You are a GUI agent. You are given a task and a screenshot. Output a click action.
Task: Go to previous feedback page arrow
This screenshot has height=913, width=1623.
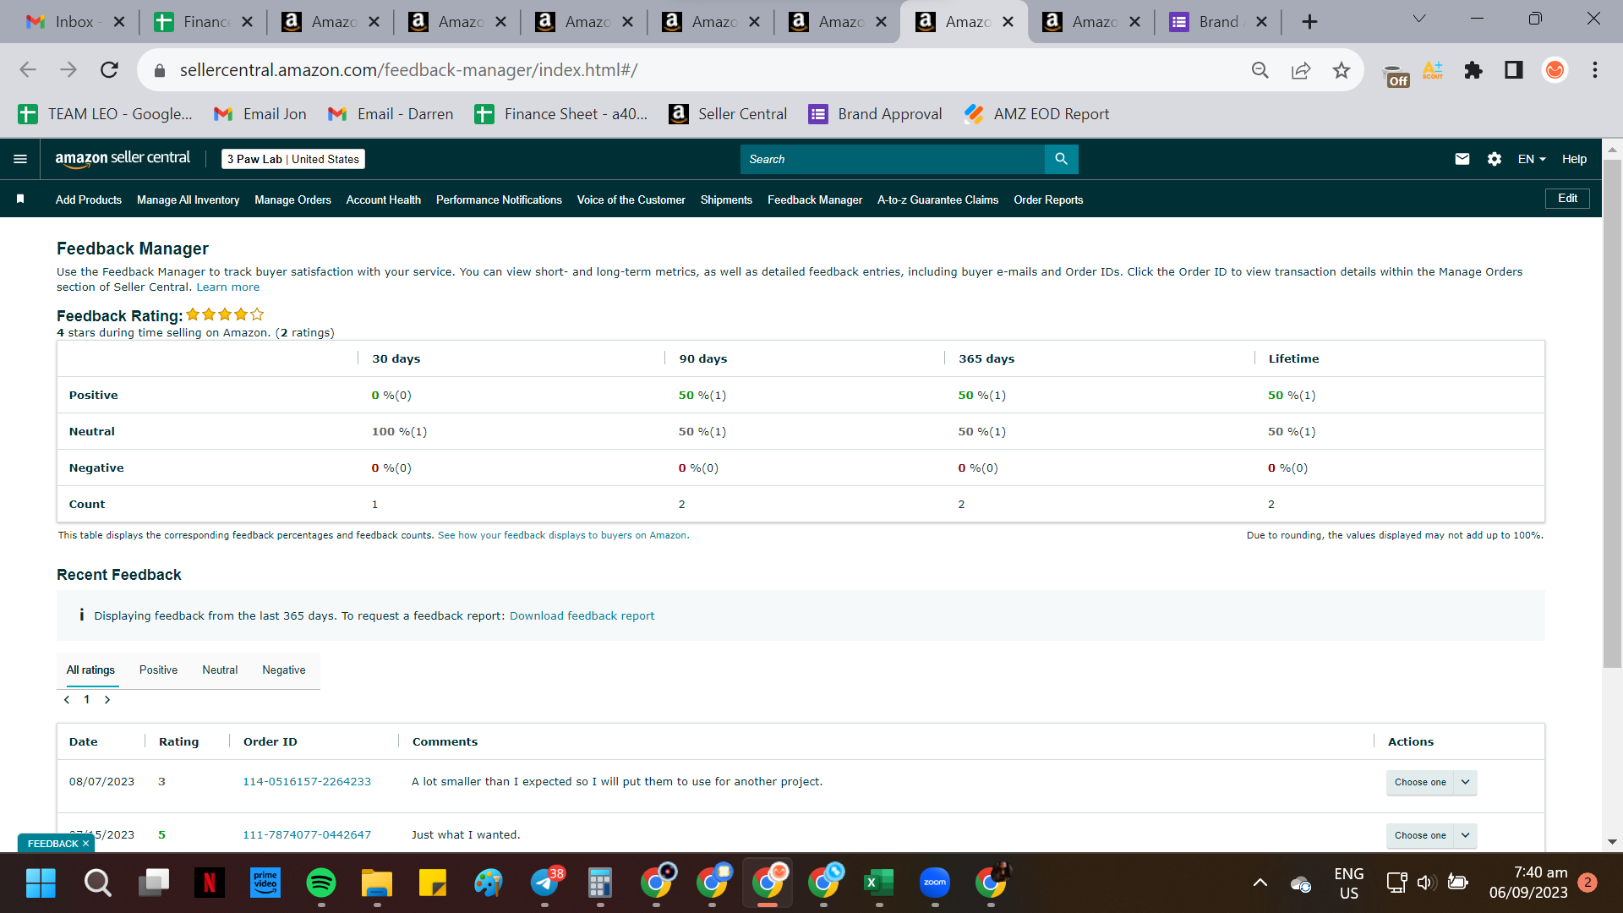click(67, 700)
